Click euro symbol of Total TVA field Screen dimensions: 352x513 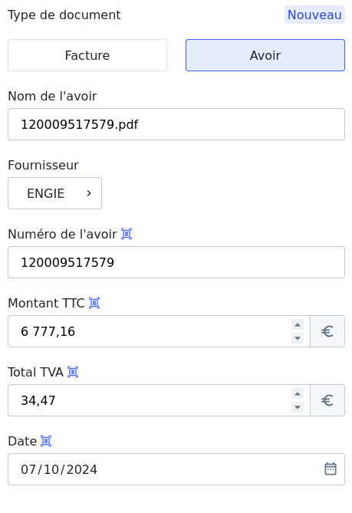pyautogui.click(x=327, y=400)
